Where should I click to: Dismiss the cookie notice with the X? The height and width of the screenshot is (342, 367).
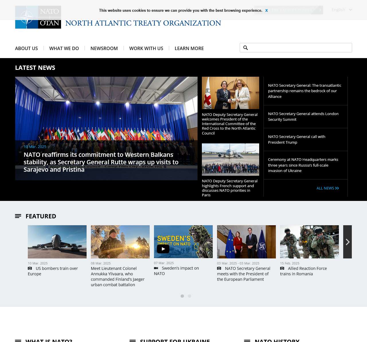[266, 10]
